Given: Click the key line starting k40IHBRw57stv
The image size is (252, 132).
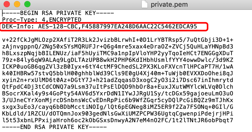Looking at the screenshot, I should (x=118, y=73).
